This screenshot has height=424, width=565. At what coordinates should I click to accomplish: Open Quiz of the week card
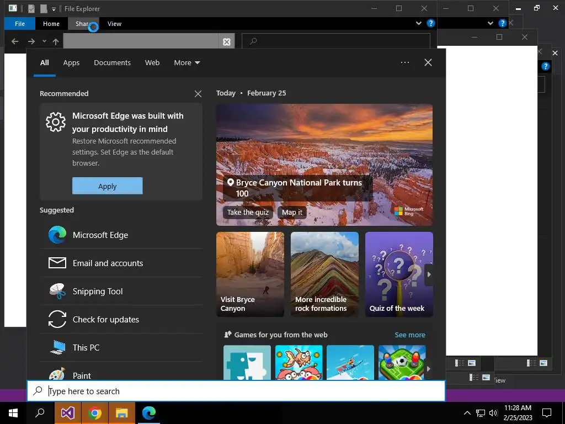point(399,274)
